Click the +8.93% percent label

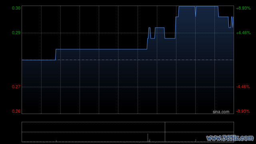(243, 8)
